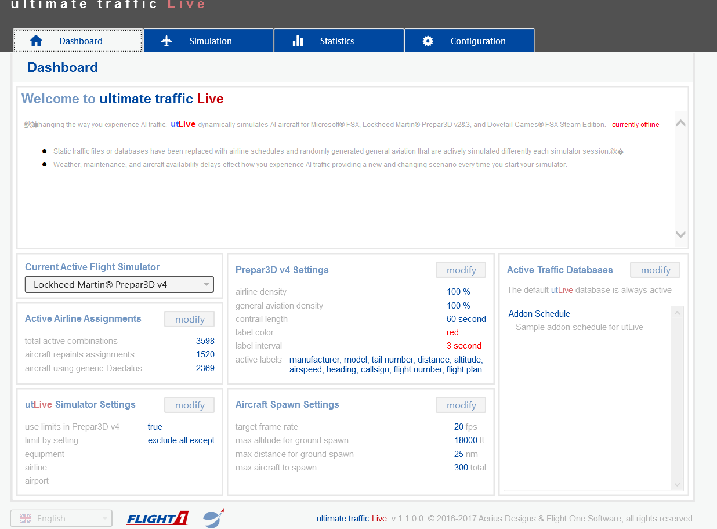This screenshot has height=529, width=717.
Task: Switch to the Statistics tab
Action: tap(339, 41)
